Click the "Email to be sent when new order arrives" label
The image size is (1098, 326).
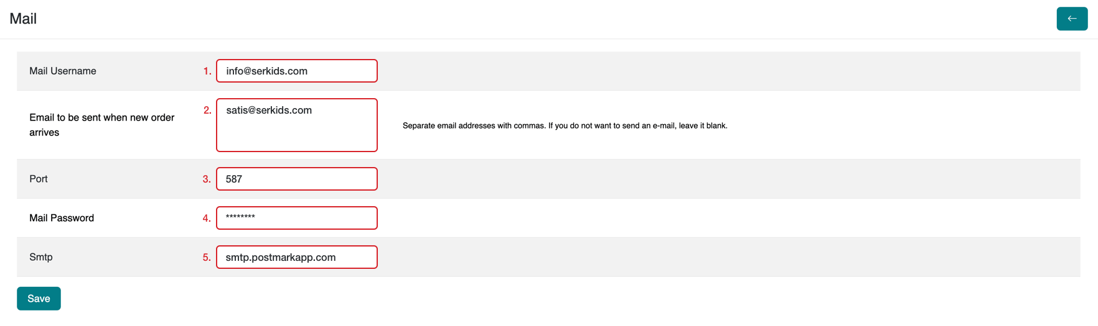coord(101,125)
